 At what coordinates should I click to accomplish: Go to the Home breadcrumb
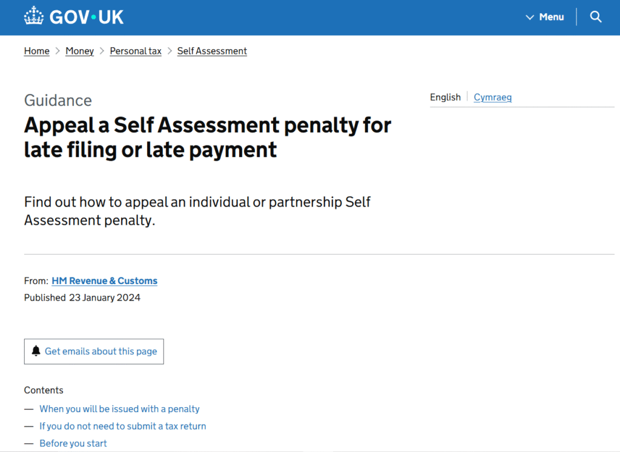[x=37, y=51]
